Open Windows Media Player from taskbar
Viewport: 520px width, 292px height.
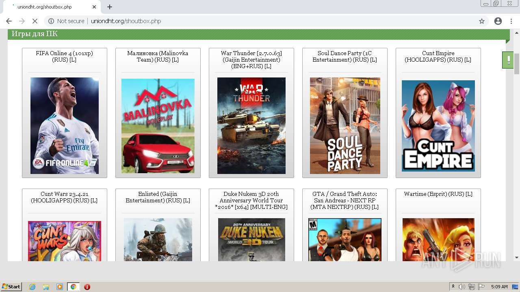pyautogui.click(x=60, y=287)
